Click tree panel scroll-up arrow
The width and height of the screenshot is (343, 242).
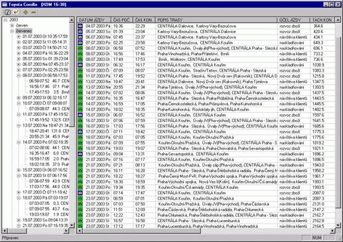72,20
